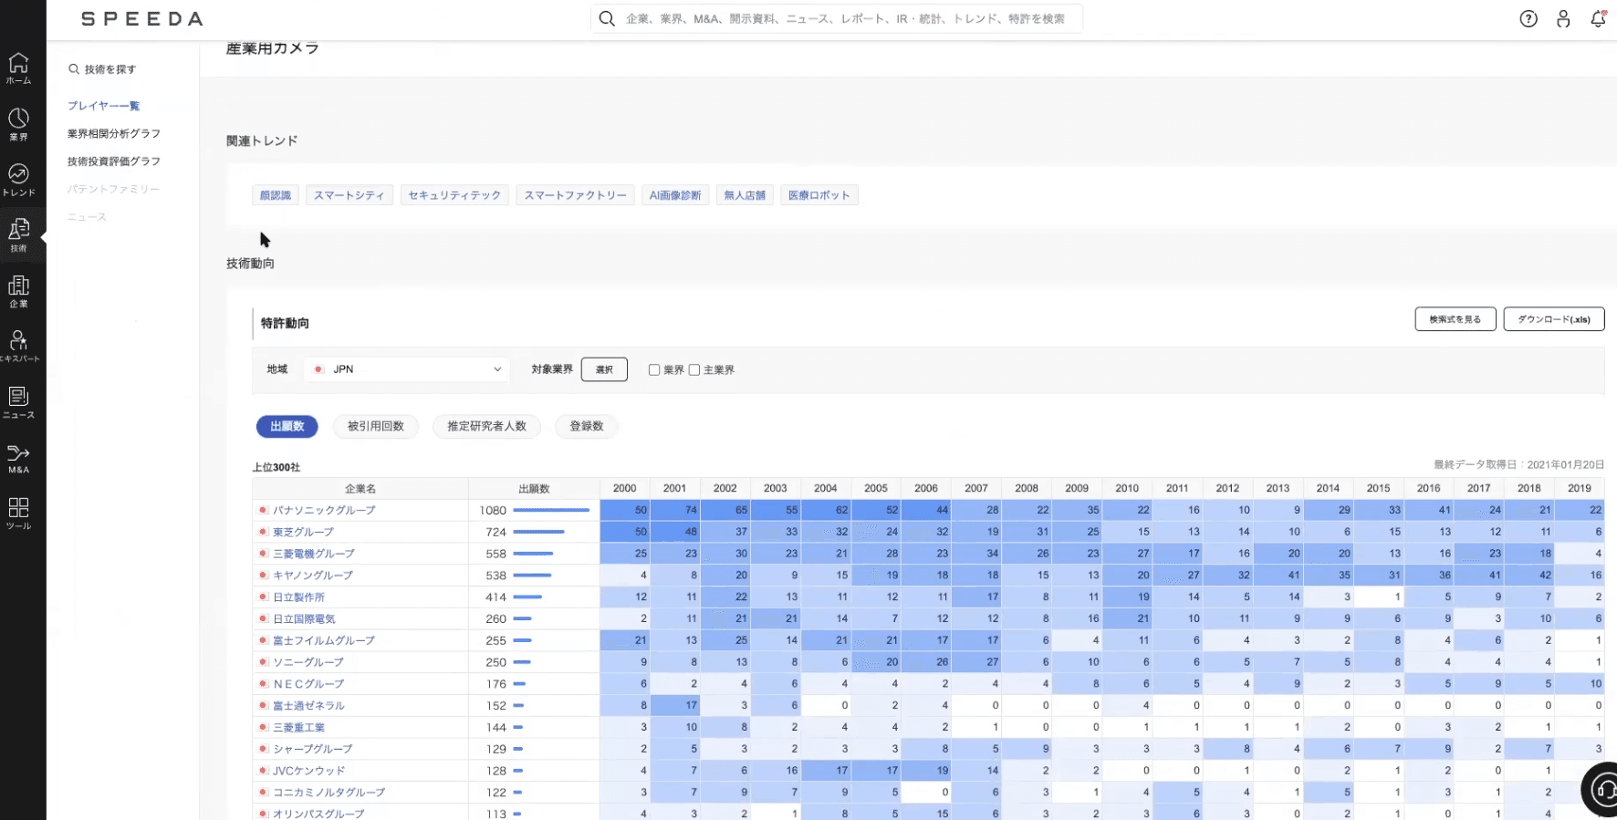Open the user account icon
Viewport: 1617px width, 820px height.
pos(1563,19)
